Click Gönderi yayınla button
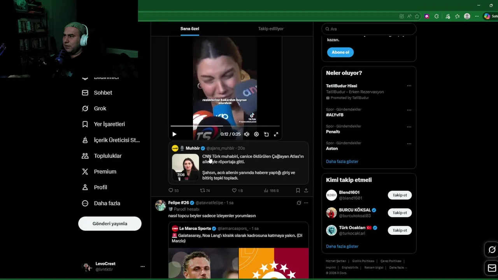498x280 pixels. coord(110,224)
